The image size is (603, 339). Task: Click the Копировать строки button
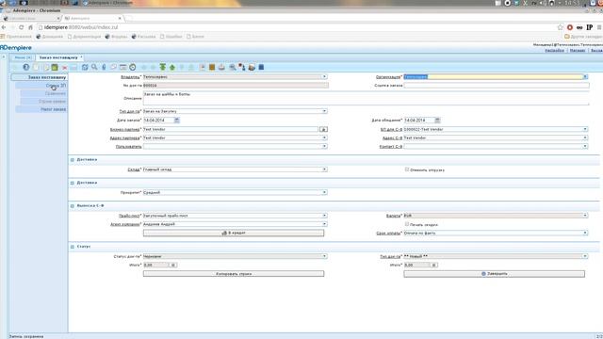(234, 274)
